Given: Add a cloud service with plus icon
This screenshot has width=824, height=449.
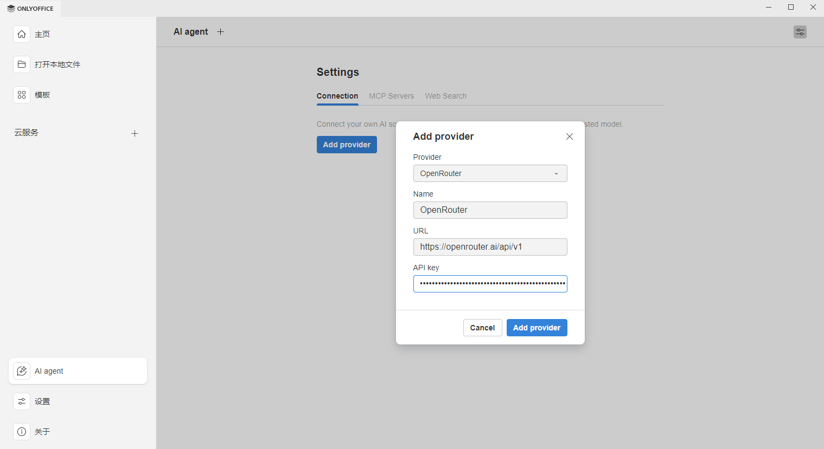Looking at the screenshot, I should (x=135, y=133).
